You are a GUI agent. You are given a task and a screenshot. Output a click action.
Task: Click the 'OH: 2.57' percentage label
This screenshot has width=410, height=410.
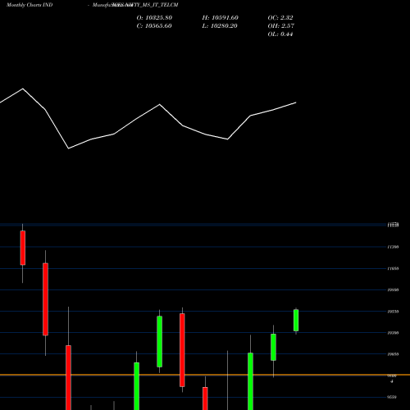click(x=280, y=26)
